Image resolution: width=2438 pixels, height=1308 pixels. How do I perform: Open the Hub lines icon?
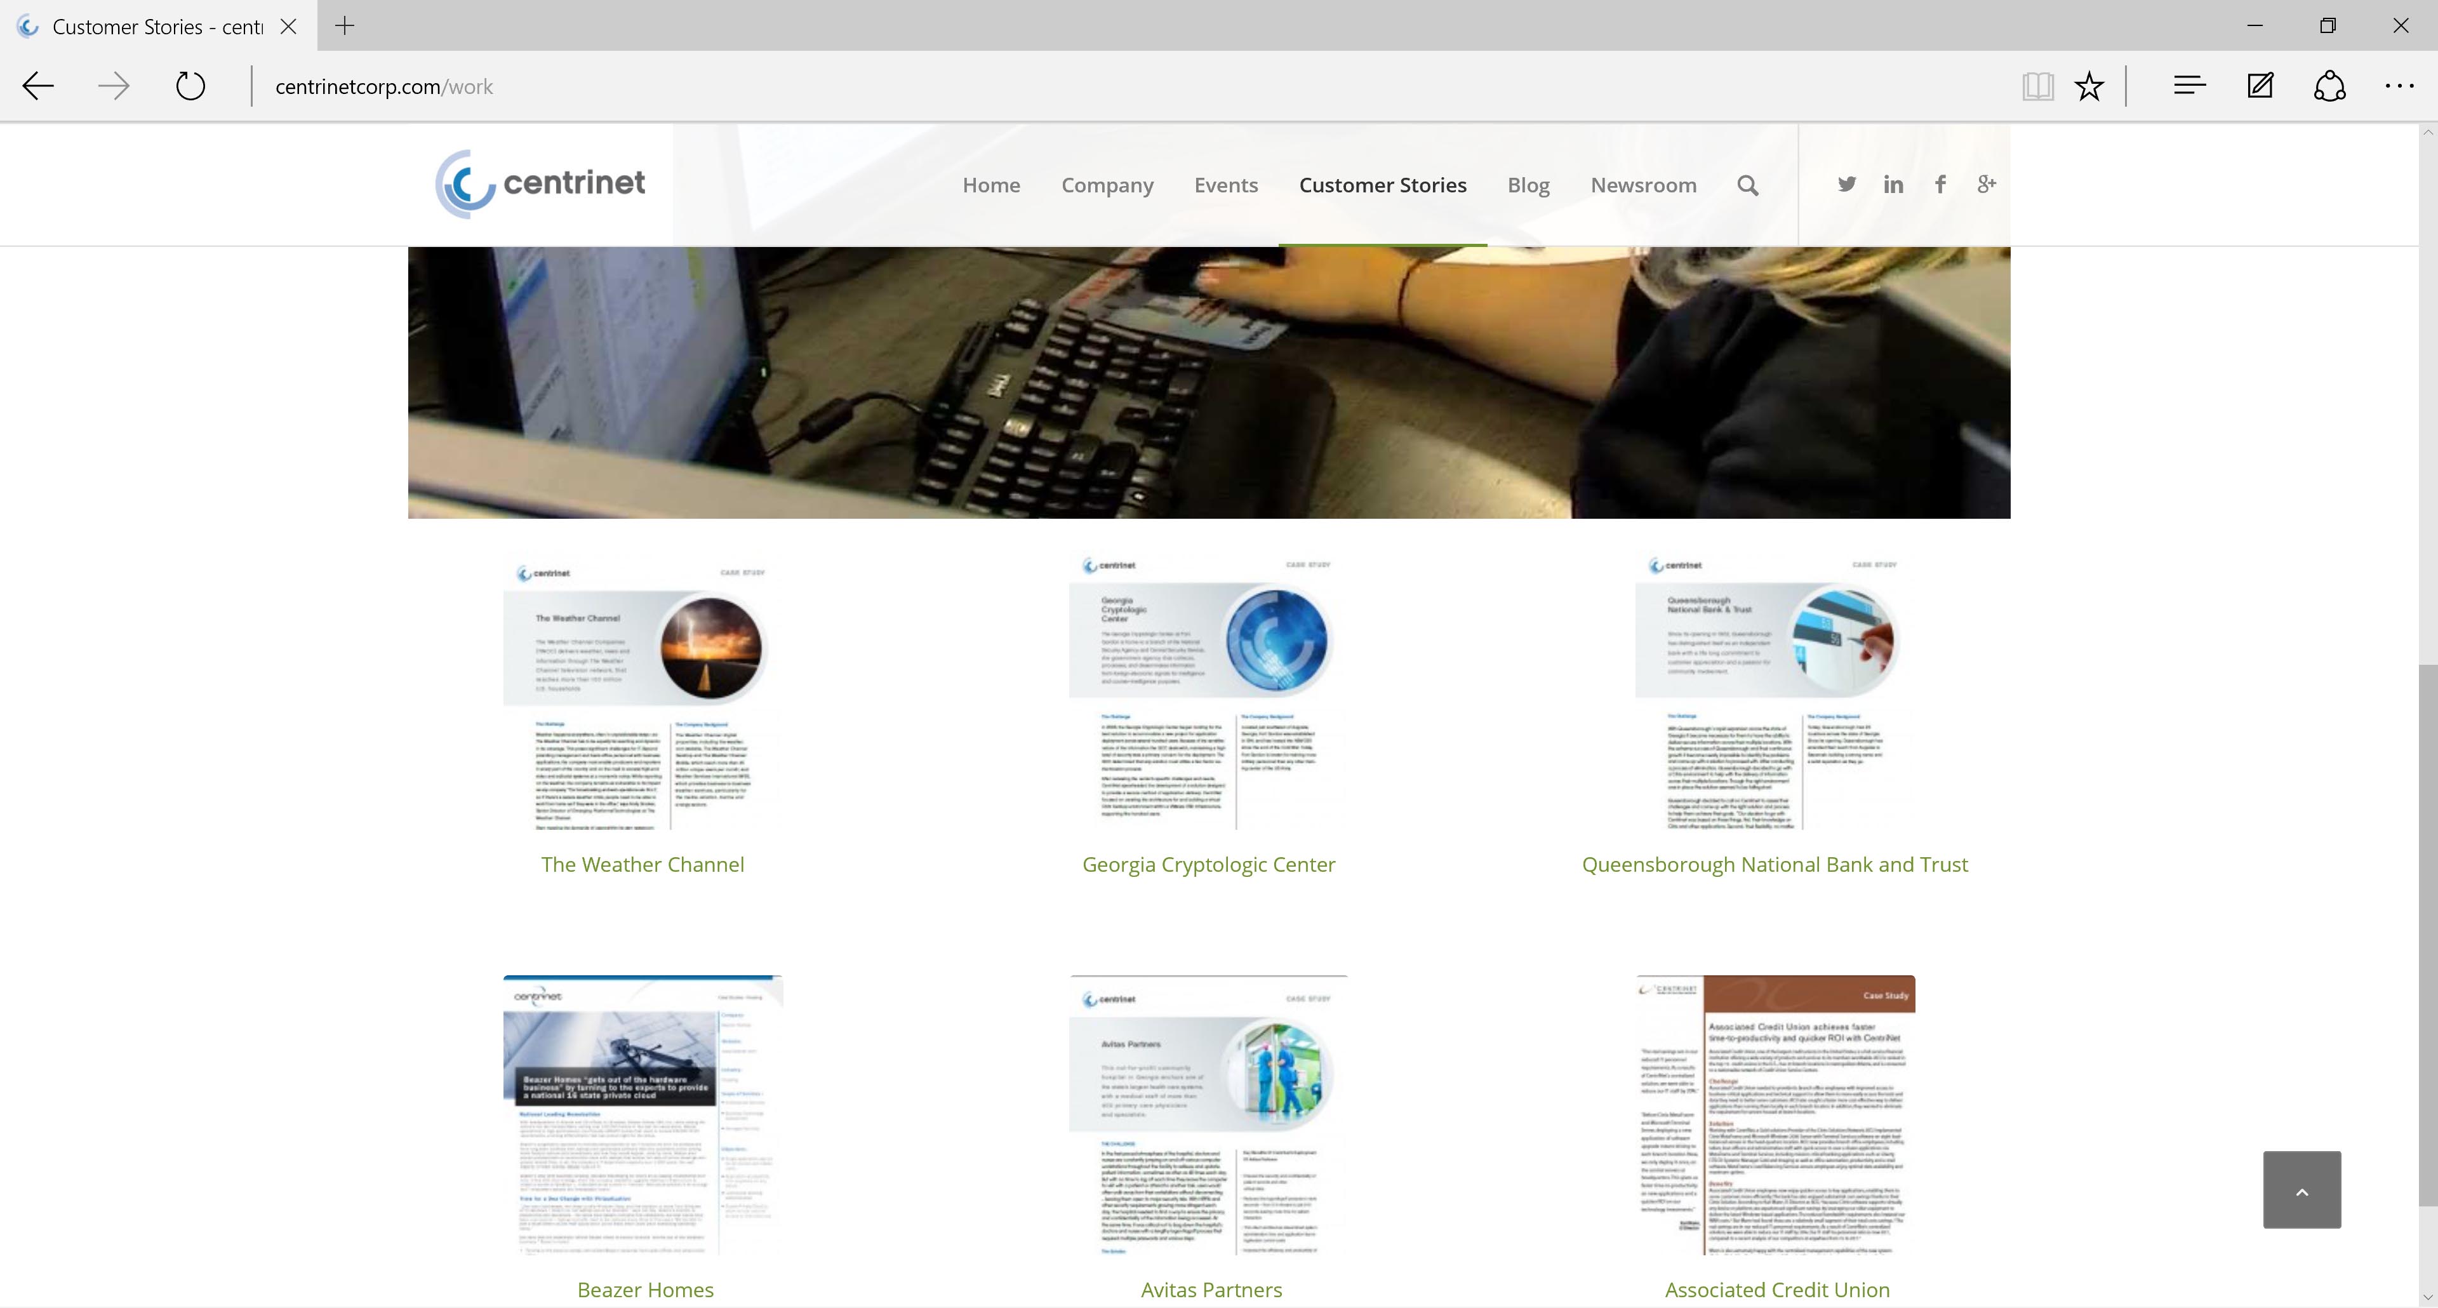[2189, 86]
